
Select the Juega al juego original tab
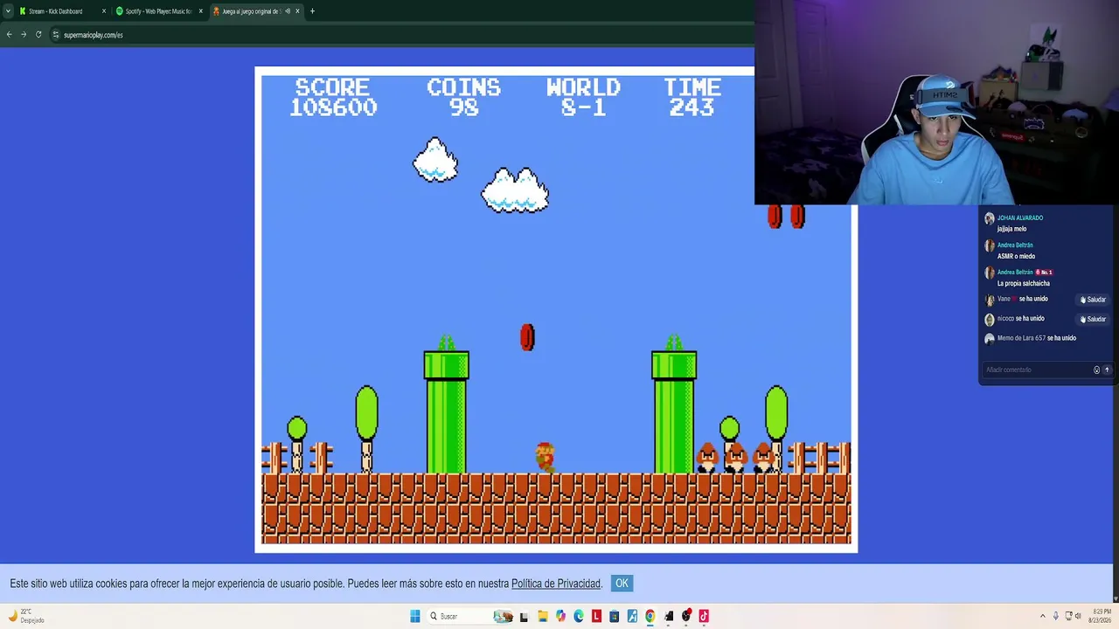256,11
